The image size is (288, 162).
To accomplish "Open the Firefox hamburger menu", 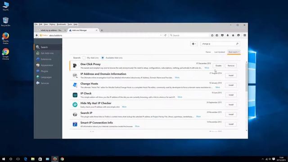I will point(245,35).
